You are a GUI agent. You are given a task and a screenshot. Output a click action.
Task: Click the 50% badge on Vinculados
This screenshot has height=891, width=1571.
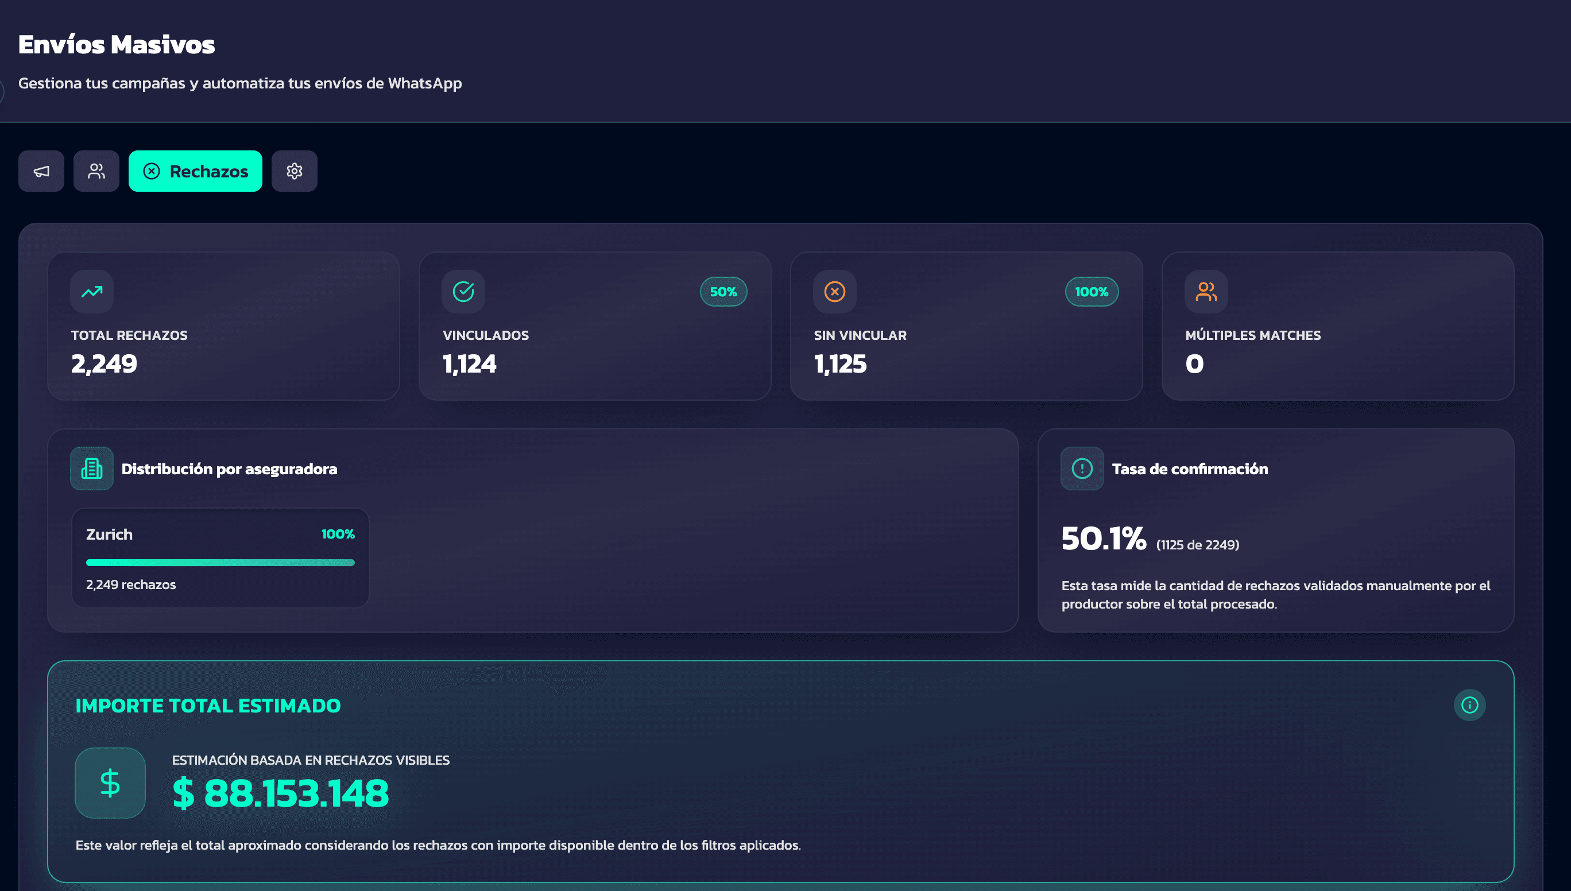point(723,292)
